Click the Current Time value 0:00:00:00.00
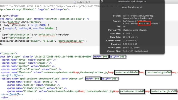This screenshot has width=178, height=100. point(130,41)
